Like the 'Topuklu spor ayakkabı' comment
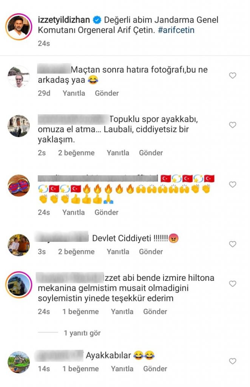This screenshot has width=250, height=387. tap(233, 125)
